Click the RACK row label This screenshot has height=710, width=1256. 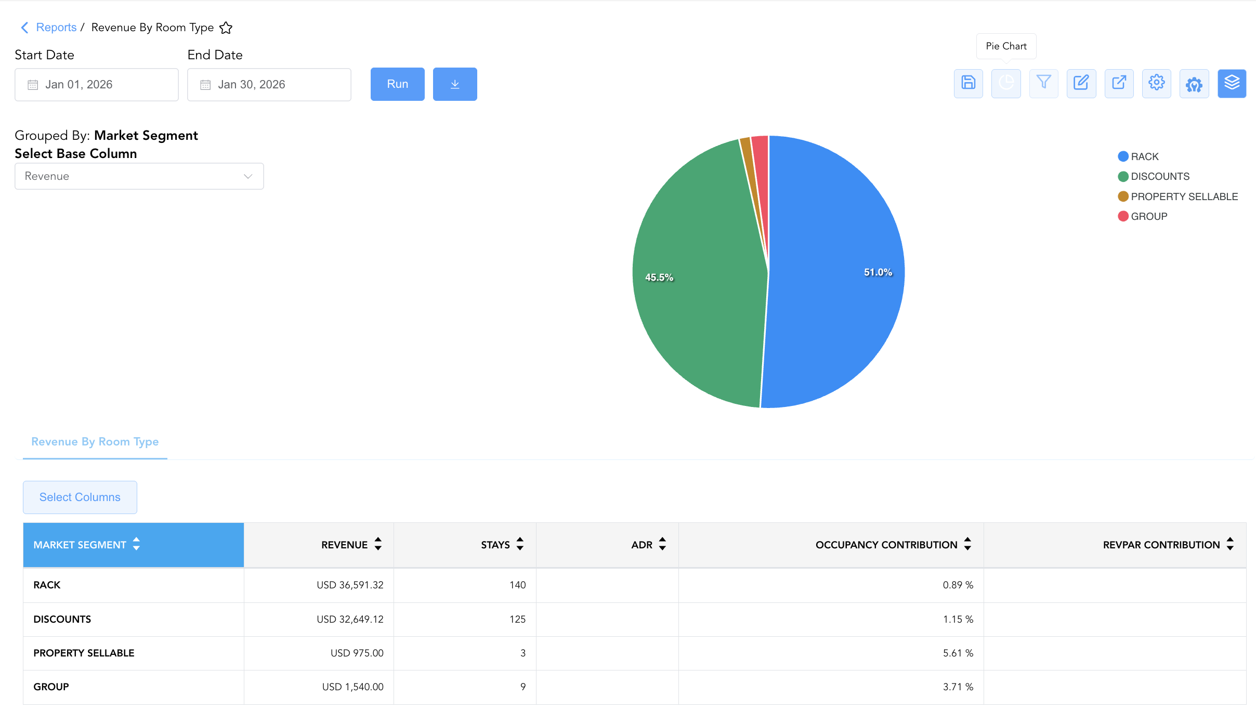[47, 585]
